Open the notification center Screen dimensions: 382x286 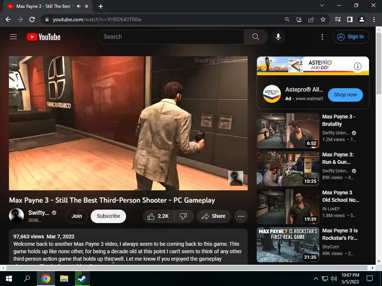coord(370,279)
